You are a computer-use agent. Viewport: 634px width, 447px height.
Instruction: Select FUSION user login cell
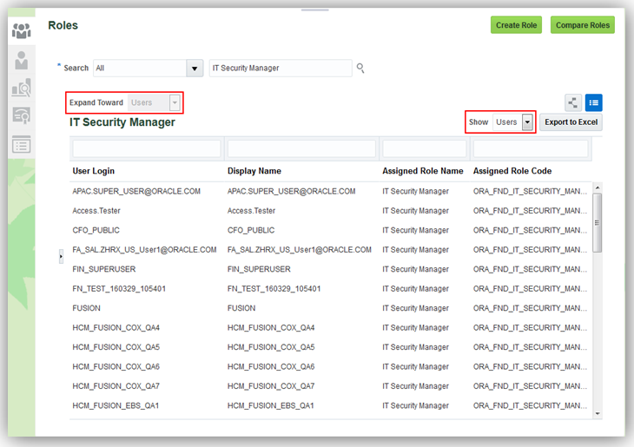tap(86, 308)
